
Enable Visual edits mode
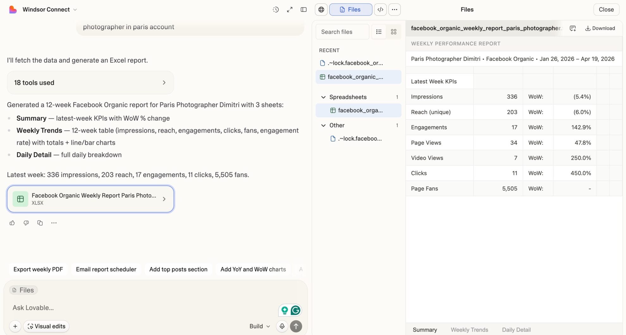(x=46, y=326)
